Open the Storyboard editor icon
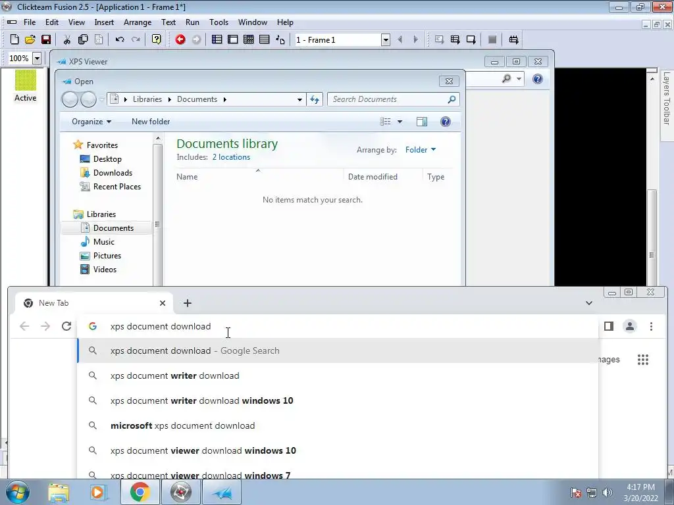674x505 pixels. pos(217,39)
